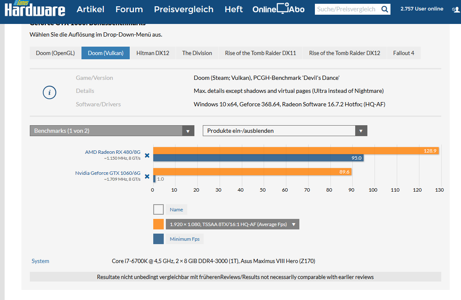Switch to the Fallout 4 tab
The image size is (461, 300).
(x=403, y=53)
